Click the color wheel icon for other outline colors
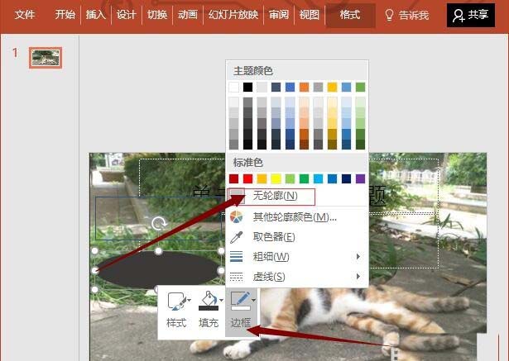 [237, 217]
